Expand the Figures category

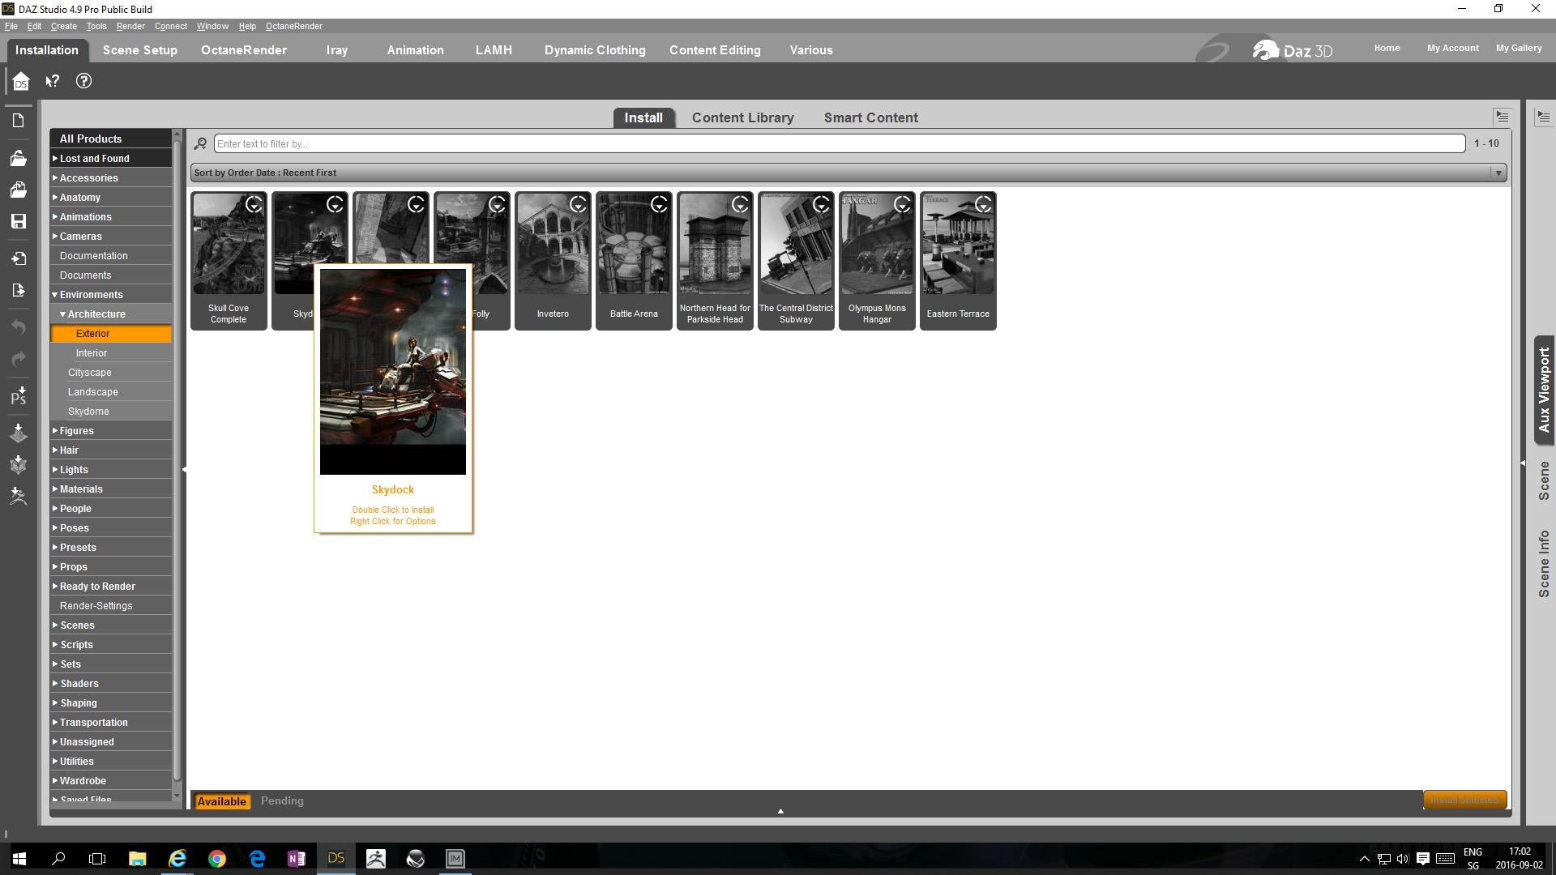[55, 431]
